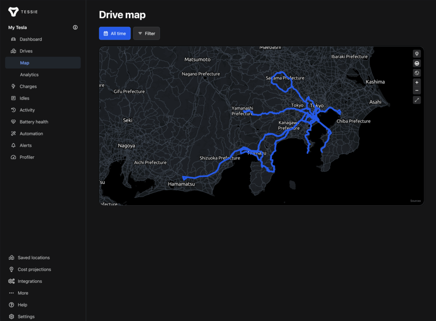Open Cost projections
This screenshot has height=321, width=436.
point(34,269)
